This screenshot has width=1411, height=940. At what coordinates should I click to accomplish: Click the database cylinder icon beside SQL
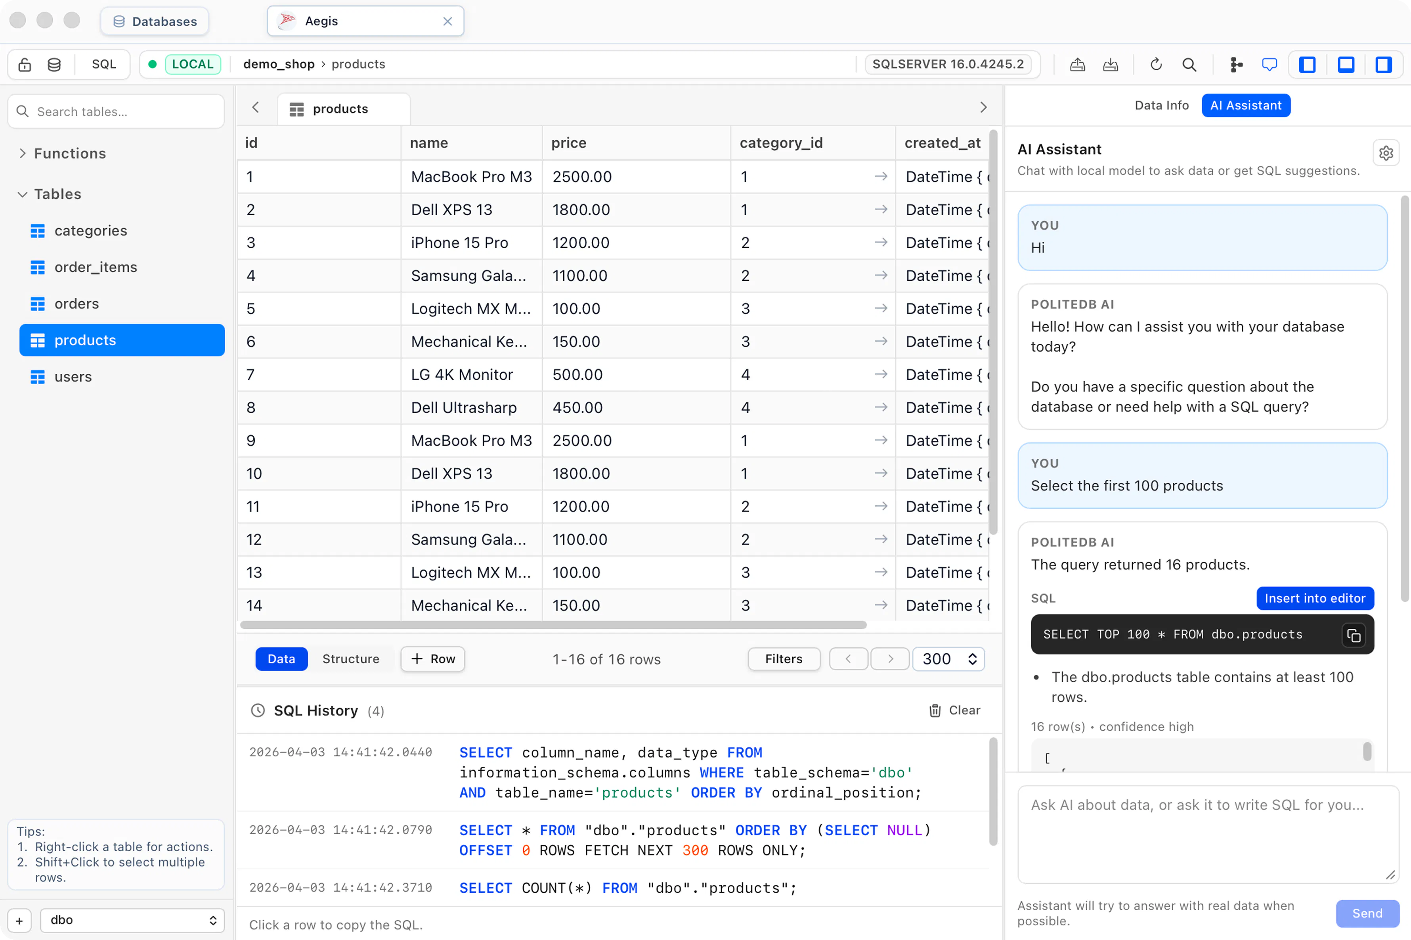tap(54, 65)
